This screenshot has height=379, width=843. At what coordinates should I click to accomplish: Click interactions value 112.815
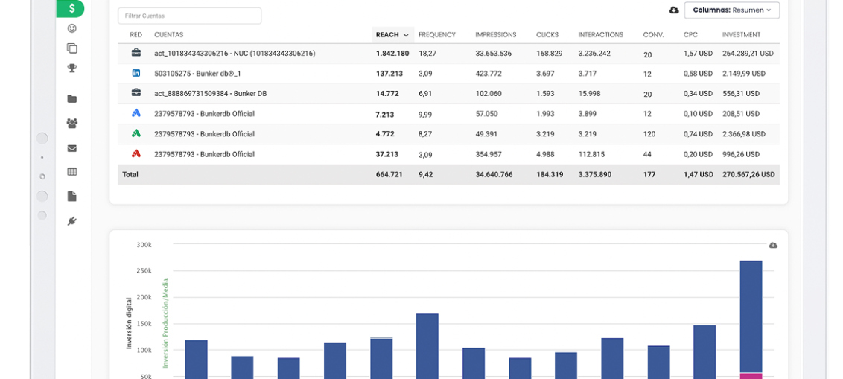[591, 154]
